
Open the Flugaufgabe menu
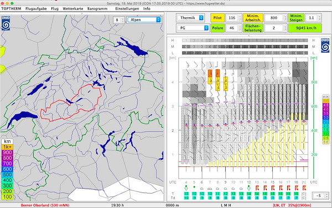pos(36,9)
